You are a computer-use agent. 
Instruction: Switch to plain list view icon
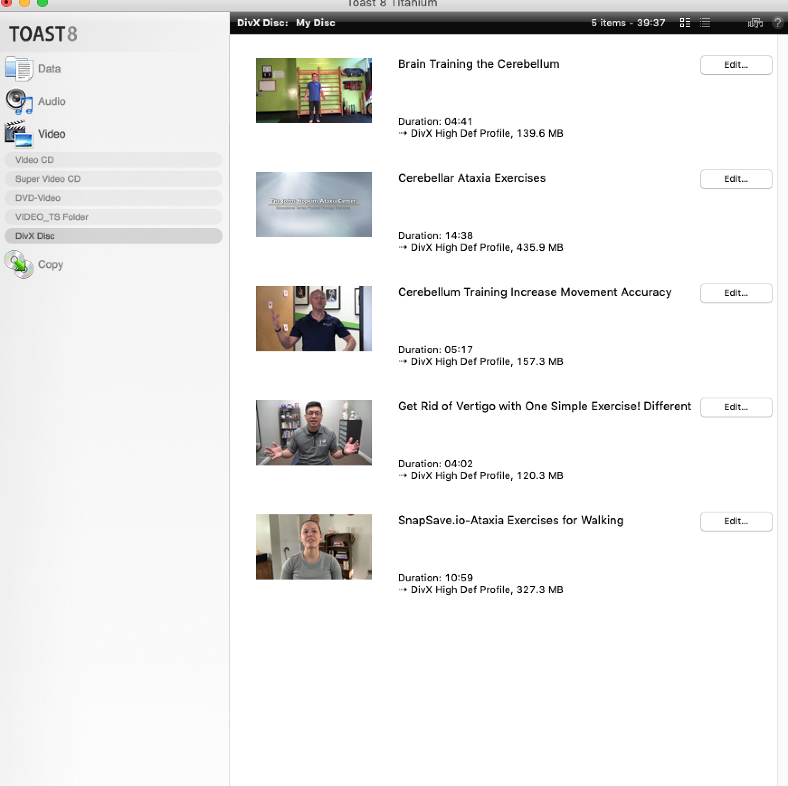click(705, 23)
